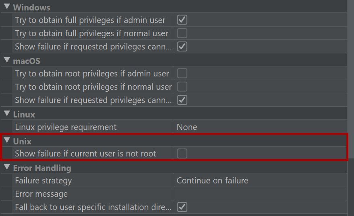Enable macOS root privileges if normal user
This screenshot has width=354, height=216.
click(x=182, y=87)
